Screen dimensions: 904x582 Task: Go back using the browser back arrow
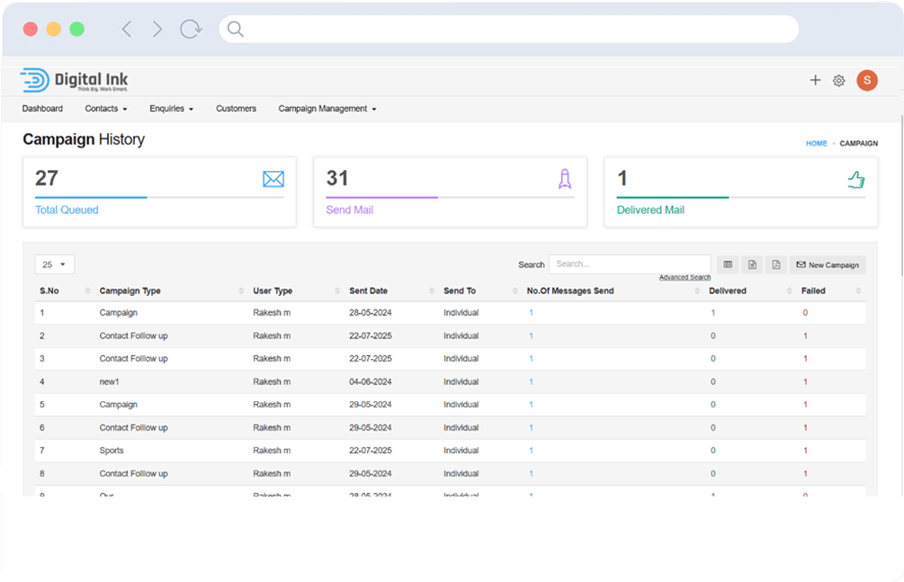(x=127, y=30)
